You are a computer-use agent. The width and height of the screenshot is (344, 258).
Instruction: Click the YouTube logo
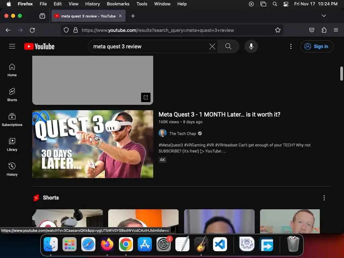tap(39, 46)
